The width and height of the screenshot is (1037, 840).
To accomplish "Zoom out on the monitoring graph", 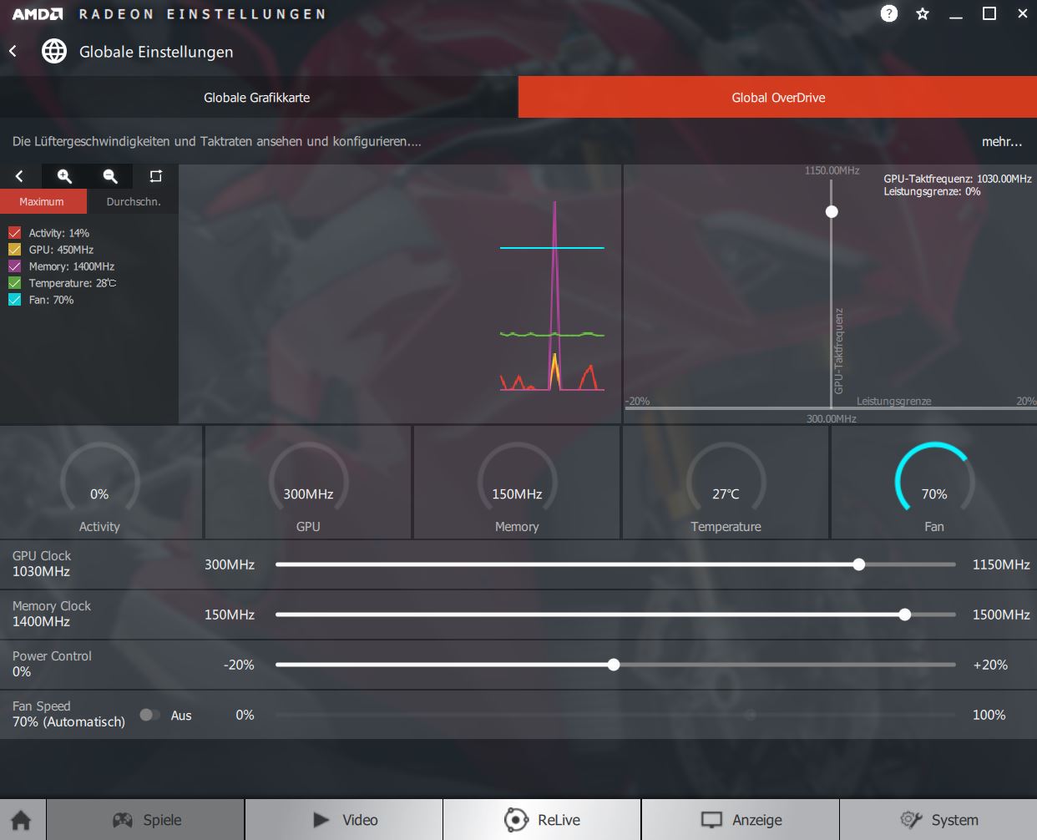I will coord(109,176).
